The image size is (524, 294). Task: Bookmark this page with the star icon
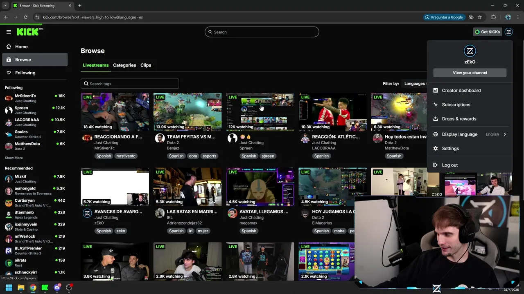(480, 17)
